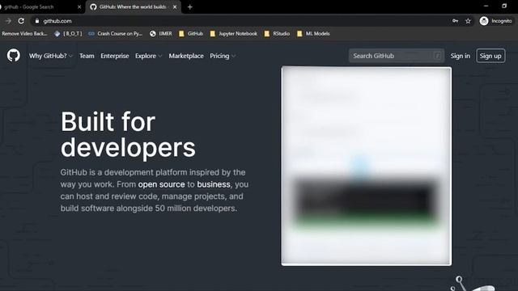Click the blurred sign-up form panel
The height and width of the screenshot is (291, 518).
366,166
